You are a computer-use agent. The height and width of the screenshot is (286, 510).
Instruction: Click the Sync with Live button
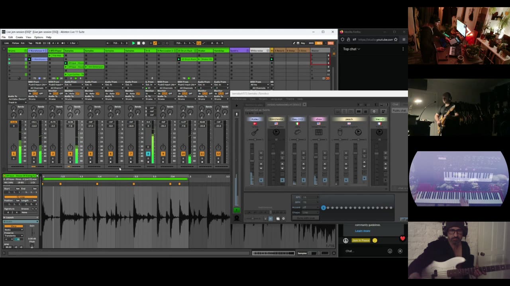pyautogui.click(x=306, y=218)
